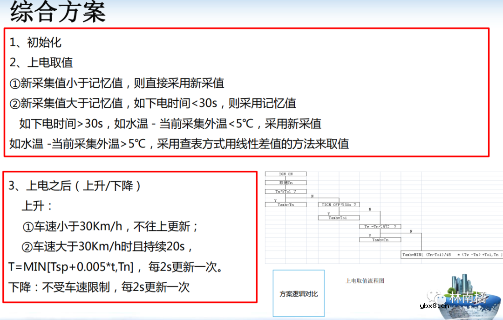The image size is (503, 320).
Task: Select the TIGN OFF≤30s decision box
Action: [338, 204]
